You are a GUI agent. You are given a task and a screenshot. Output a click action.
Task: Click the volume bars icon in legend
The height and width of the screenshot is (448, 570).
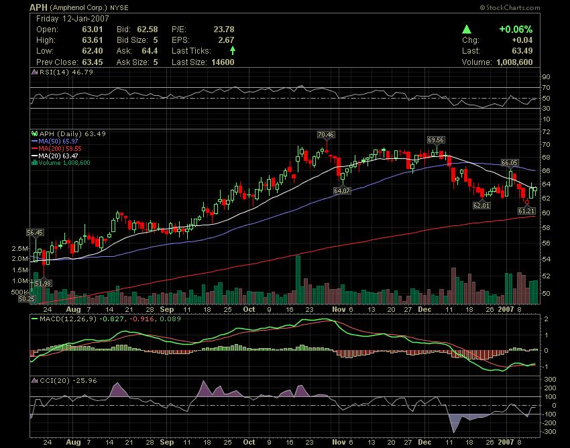pyautogui.click(x=35, y=162)
